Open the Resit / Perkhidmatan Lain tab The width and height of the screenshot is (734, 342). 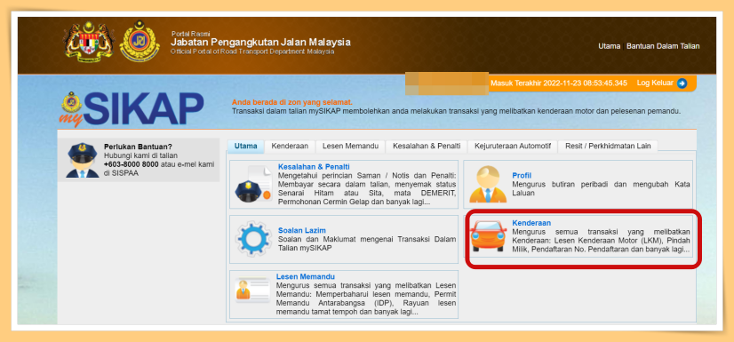pos(608,146)
